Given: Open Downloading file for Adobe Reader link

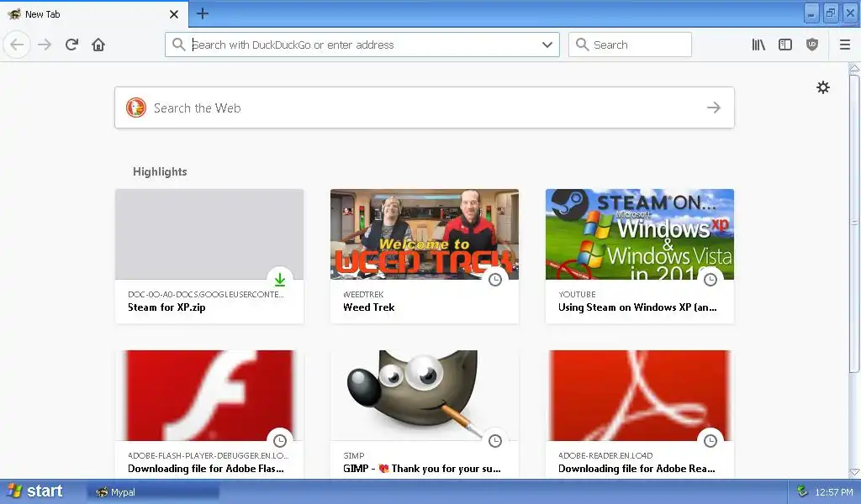Looking at the screenshot, I should [x=637, y=469].
